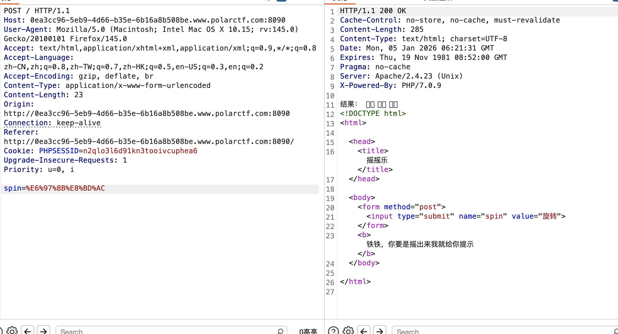
Task: Click line number 11 in the response gutter
Action: coord(330,105)
